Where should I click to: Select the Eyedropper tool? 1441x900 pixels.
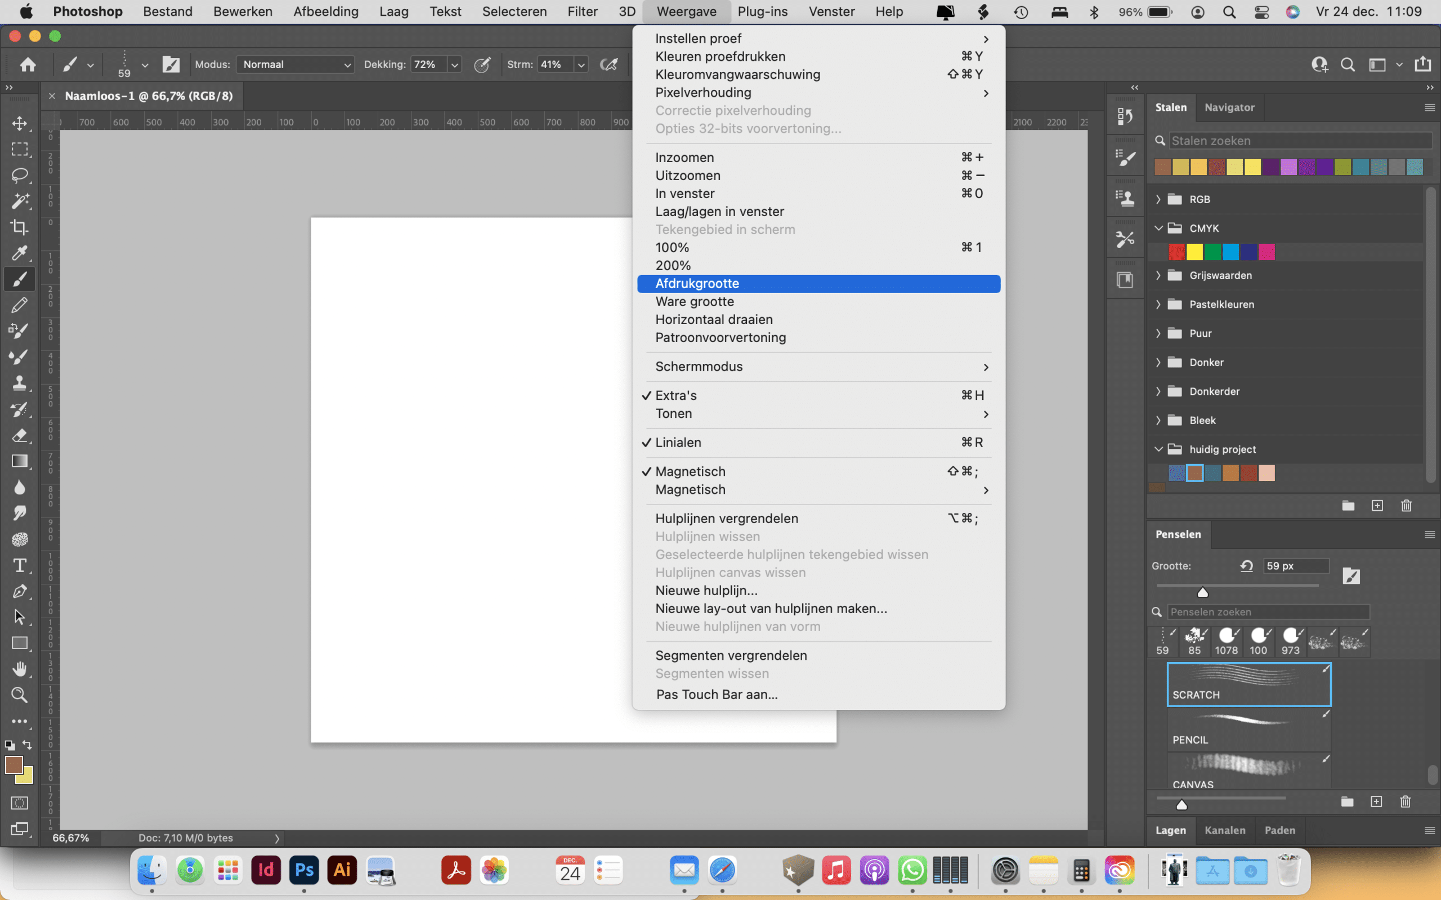coord(20,253)
